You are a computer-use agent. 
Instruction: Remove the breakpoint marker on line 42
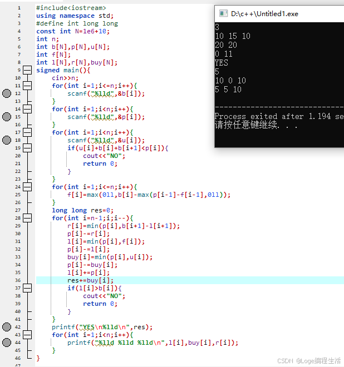click(7, 327)
